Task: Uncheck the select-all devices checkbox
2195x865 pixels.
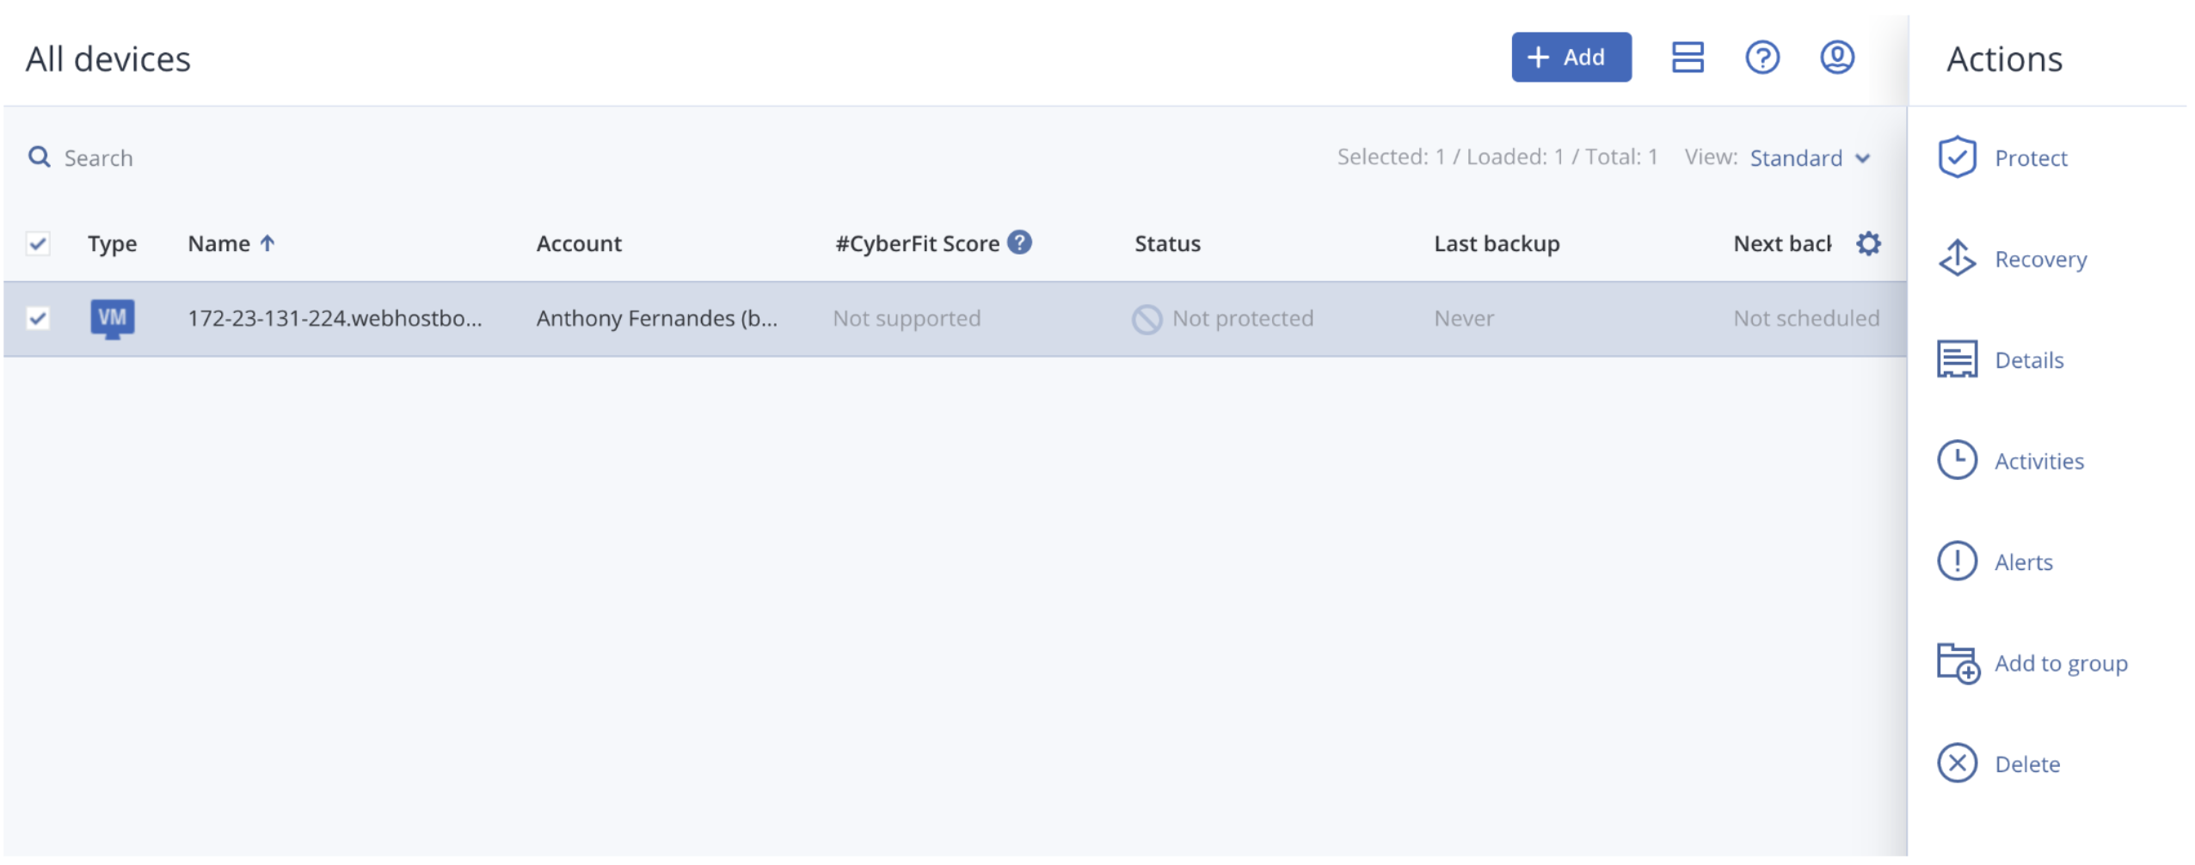Action: click(38, 243)
